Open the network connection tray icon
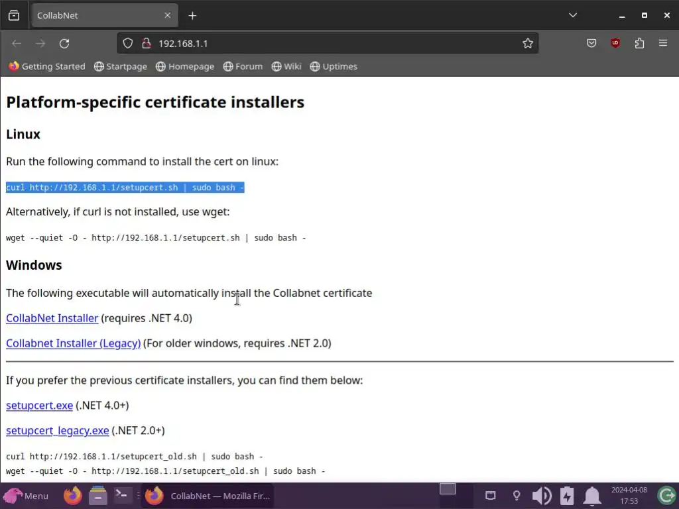The image size is (679, 509). pyautogui.click(x=490, y=496)
